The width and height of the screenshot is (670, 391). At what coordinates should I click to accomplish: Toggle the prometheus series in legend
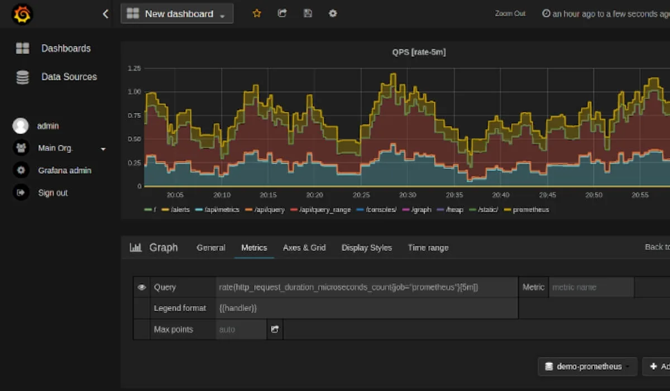(530, 210)
